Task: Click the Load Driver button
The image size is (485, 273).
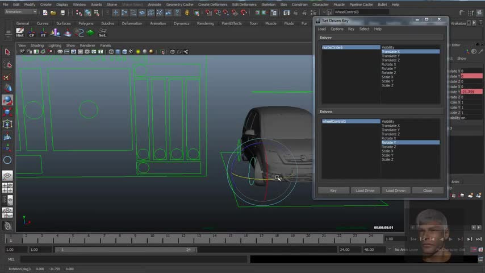Action: click(365, 191)
